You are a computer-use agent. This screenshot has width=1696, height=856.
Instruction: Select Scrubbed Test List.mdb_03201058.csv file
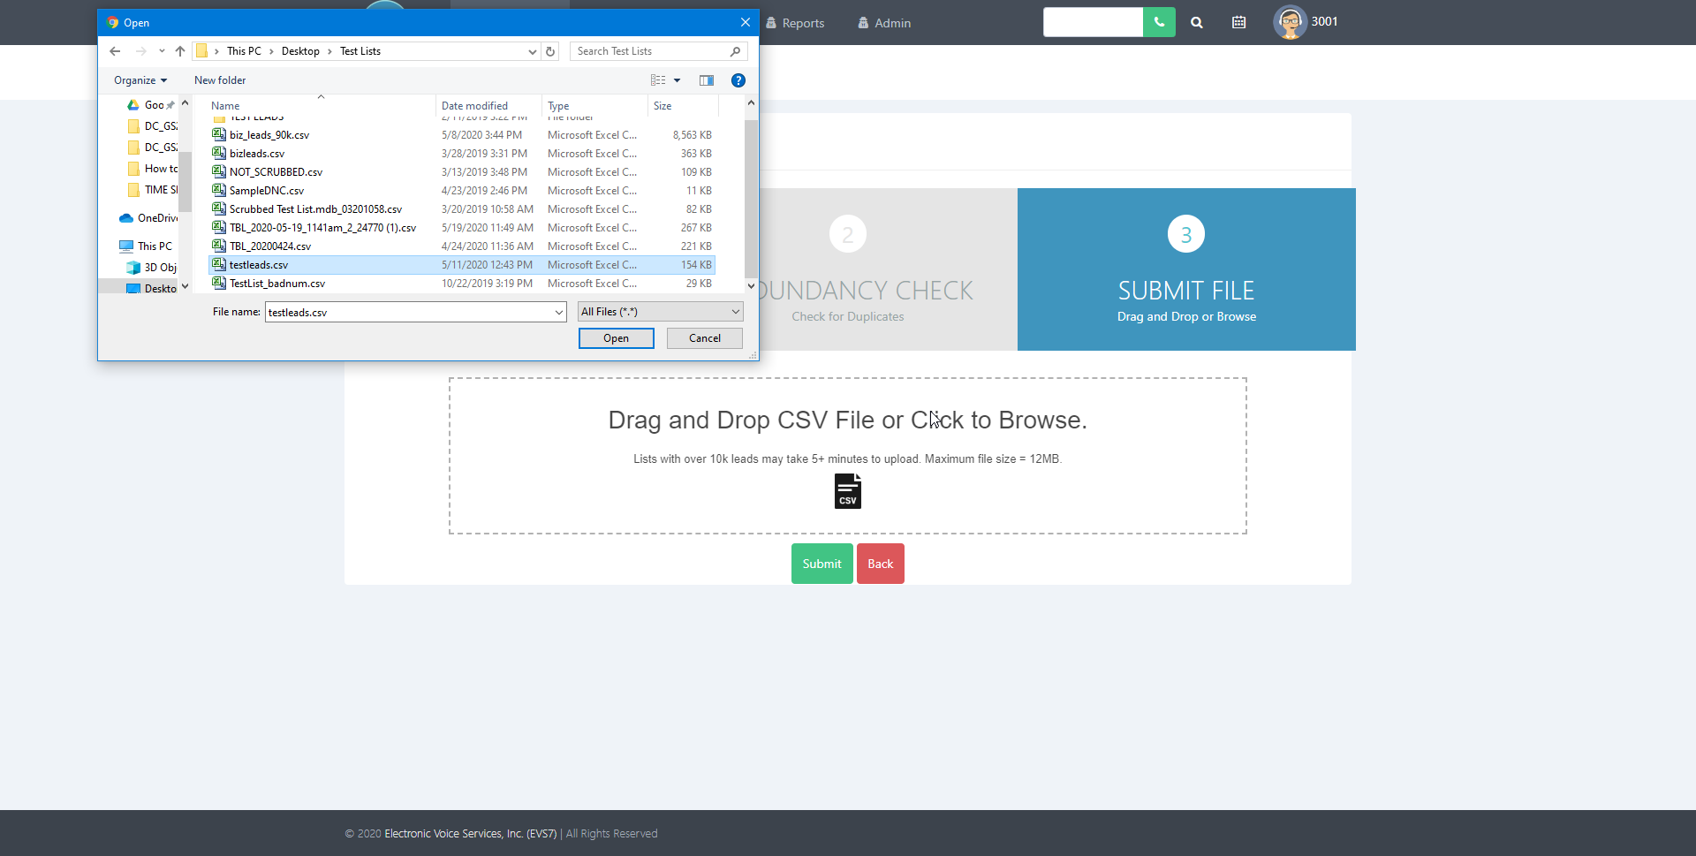[x=462, y=209]
